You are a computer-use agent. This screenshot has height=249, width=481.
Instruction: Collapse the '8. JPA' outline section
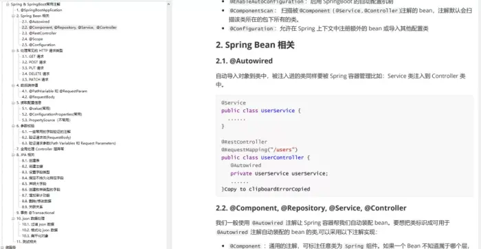click(13, 155)
